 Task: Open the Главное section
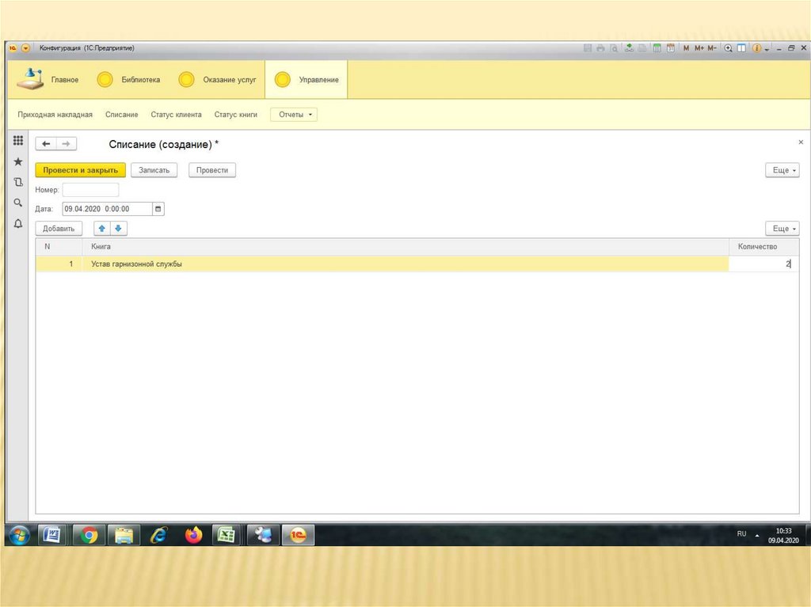point(48,80)
